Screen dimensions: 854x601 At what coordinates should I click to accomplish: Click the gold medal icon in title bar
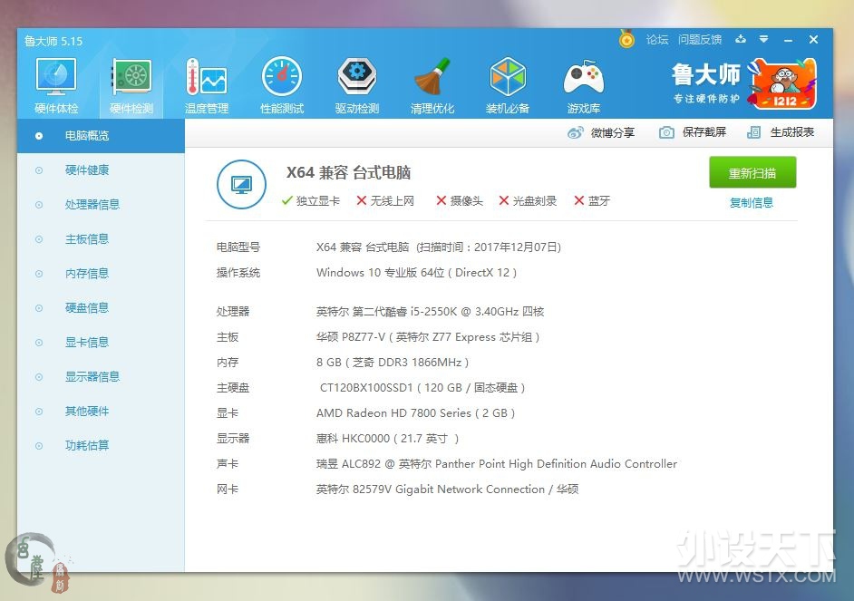click(626, 39)
